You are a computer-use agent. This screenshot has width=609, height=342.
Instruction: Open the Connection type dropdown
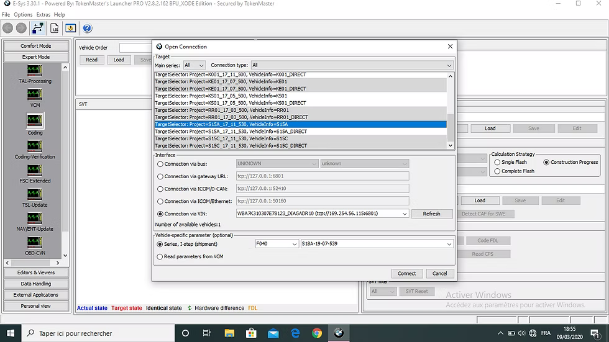(x=352, y=65)
